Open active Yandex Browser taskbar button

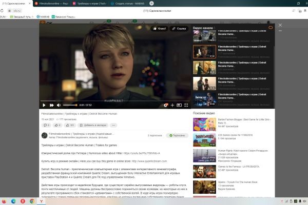(x=42, y=201)
